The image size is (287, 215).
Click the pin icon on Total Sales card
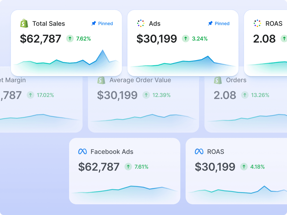click(94, 23)
